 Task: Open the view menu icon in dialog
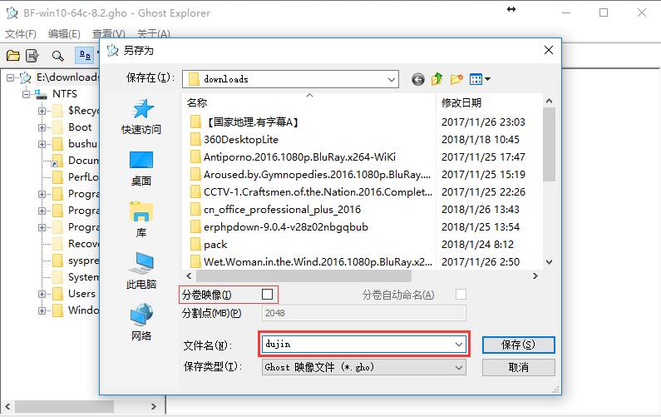[480, 79]
